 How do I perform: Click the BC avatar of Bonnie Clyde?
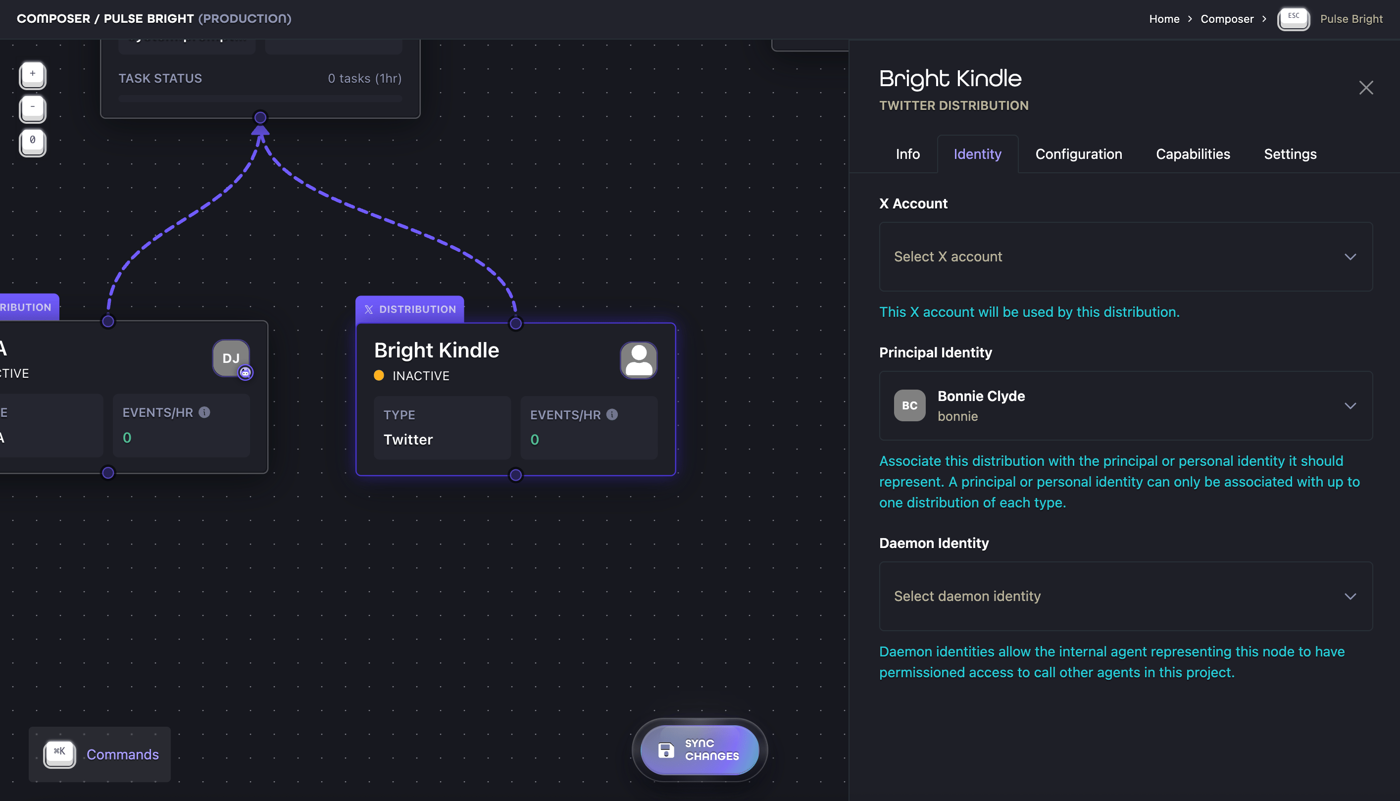click(x=909, y=405)
